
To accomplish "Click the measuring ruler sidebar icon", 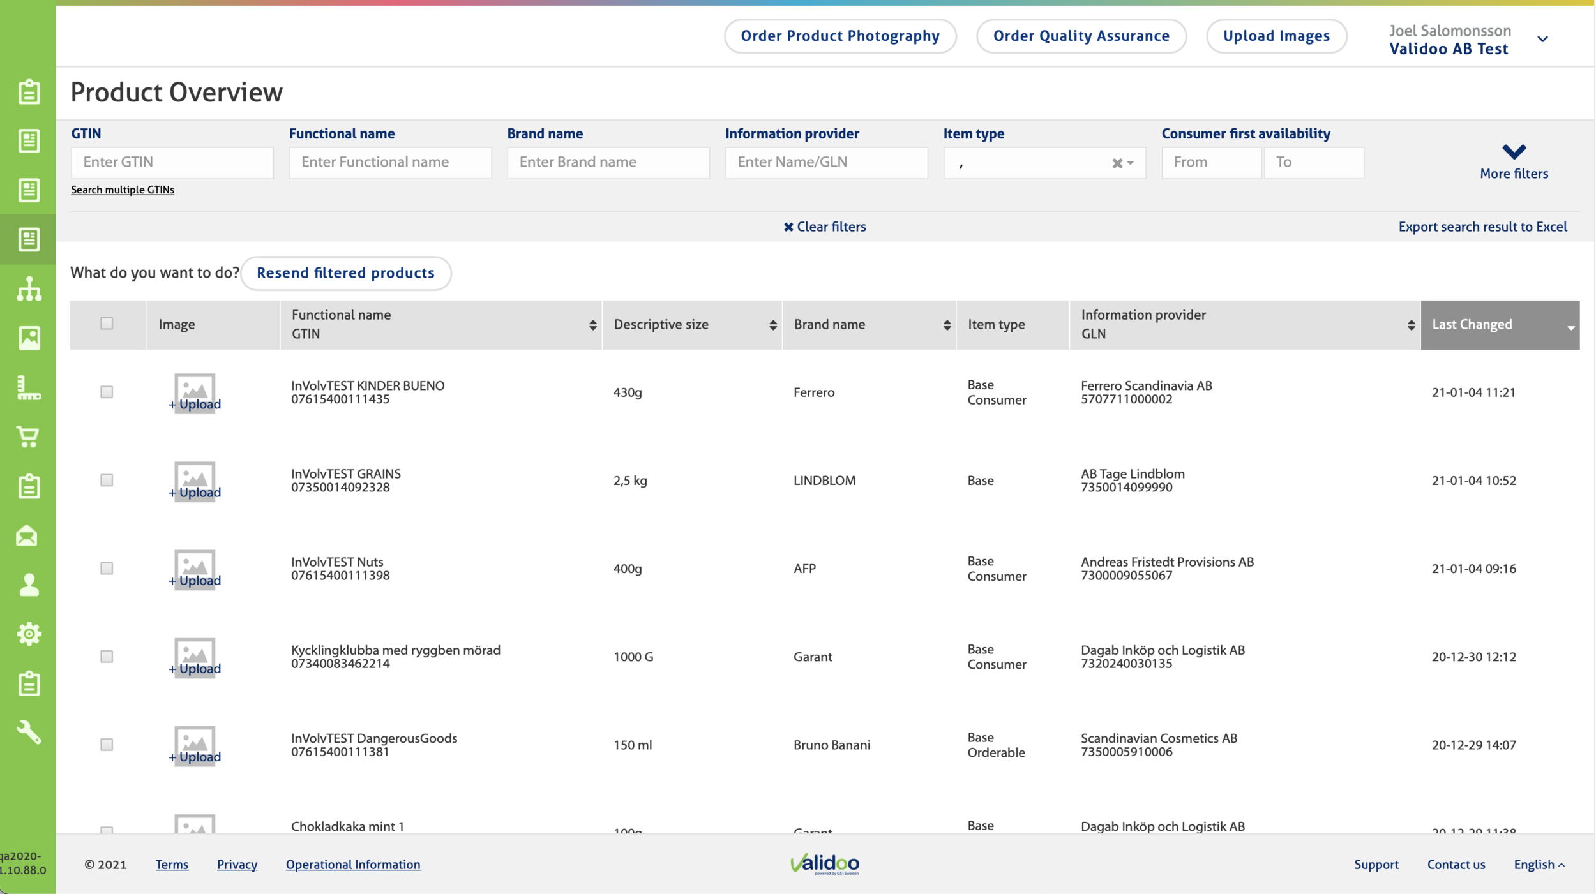I will (x=28, y=387).
